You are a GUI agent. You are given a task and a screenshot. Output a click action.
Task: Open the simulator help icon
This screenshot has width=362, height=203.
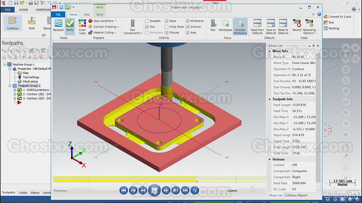click(319, 14)
